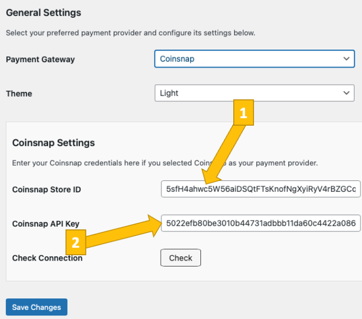
Task: Click the "Coinsnap Store ID" label
Action: (46, 189)
